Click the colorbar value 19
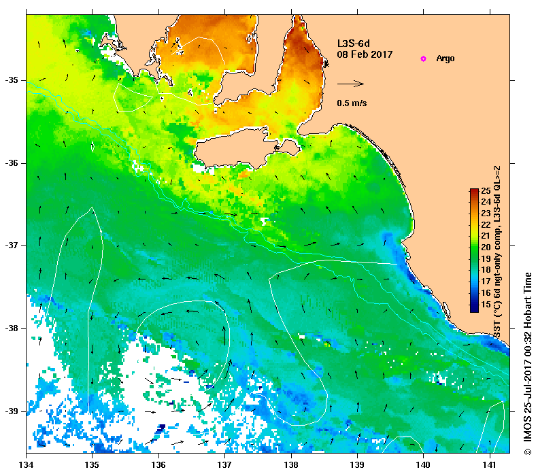 tap(486, 258)
